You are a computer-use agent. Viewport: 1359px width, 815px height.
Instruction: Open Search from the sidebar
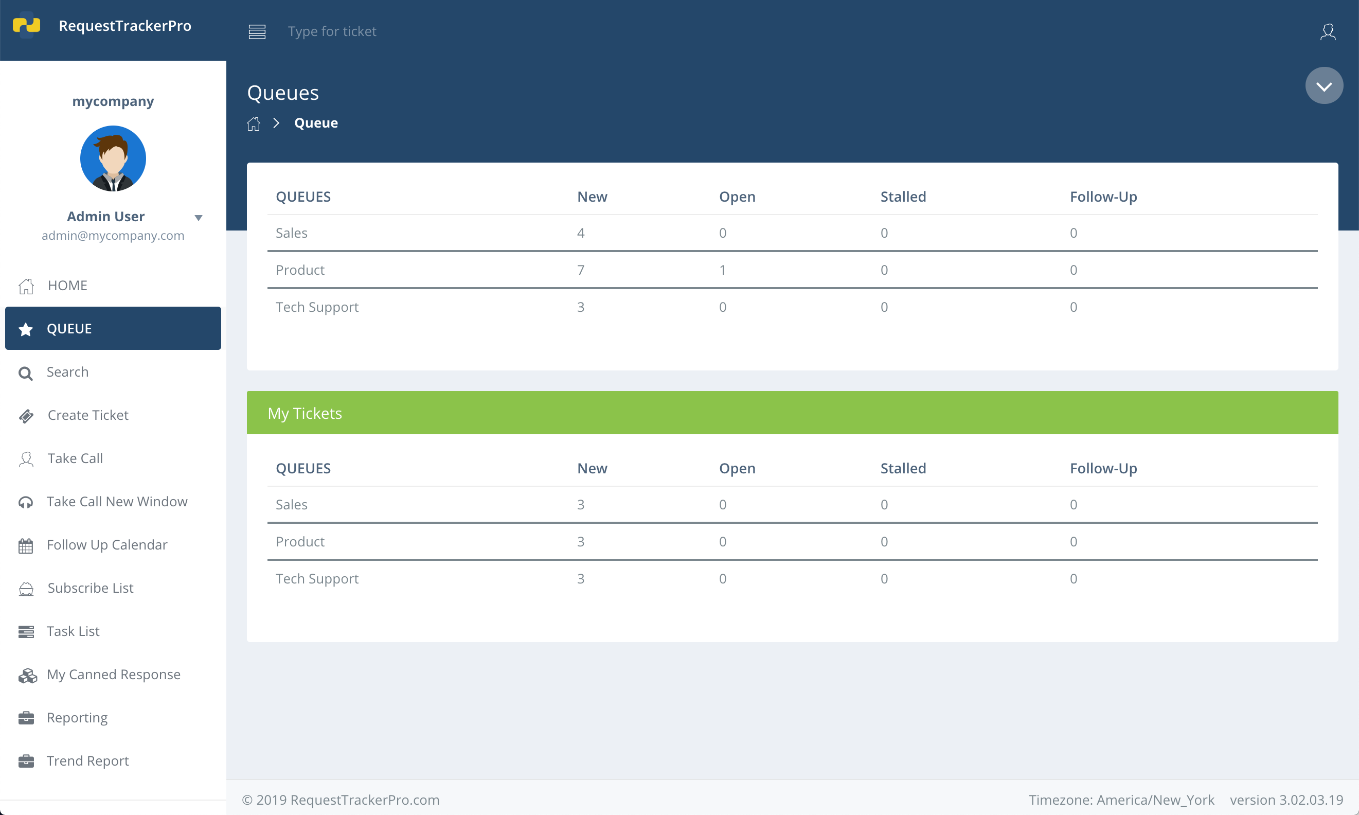pos(113,372)
